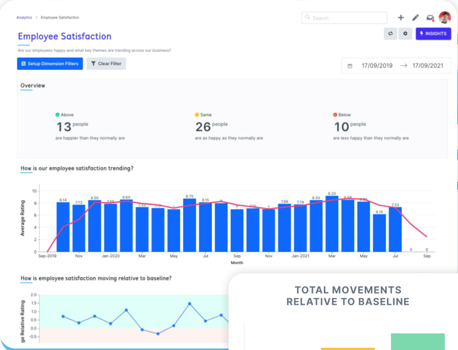Image resolution: width=458 pixels, height=350 pixels.
Task: Click the magnifier icon in search box
Action: tap(308, 18)
